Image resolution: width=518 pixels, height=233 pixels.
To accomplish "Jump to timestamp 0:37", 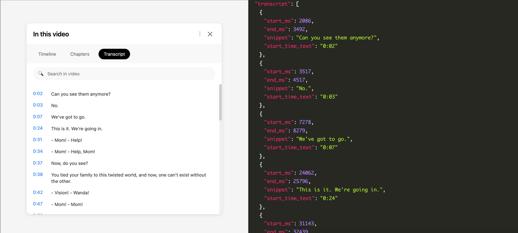I will 38,163.
